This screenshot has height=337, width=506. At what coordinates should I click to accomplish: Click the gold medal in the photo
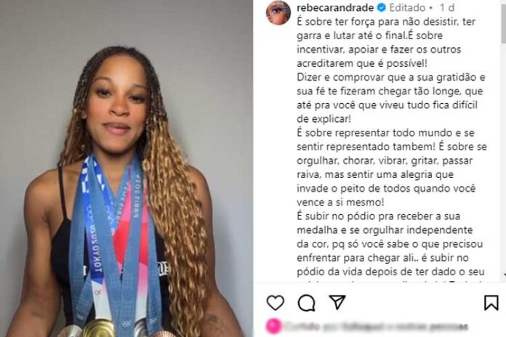point(98,328)
